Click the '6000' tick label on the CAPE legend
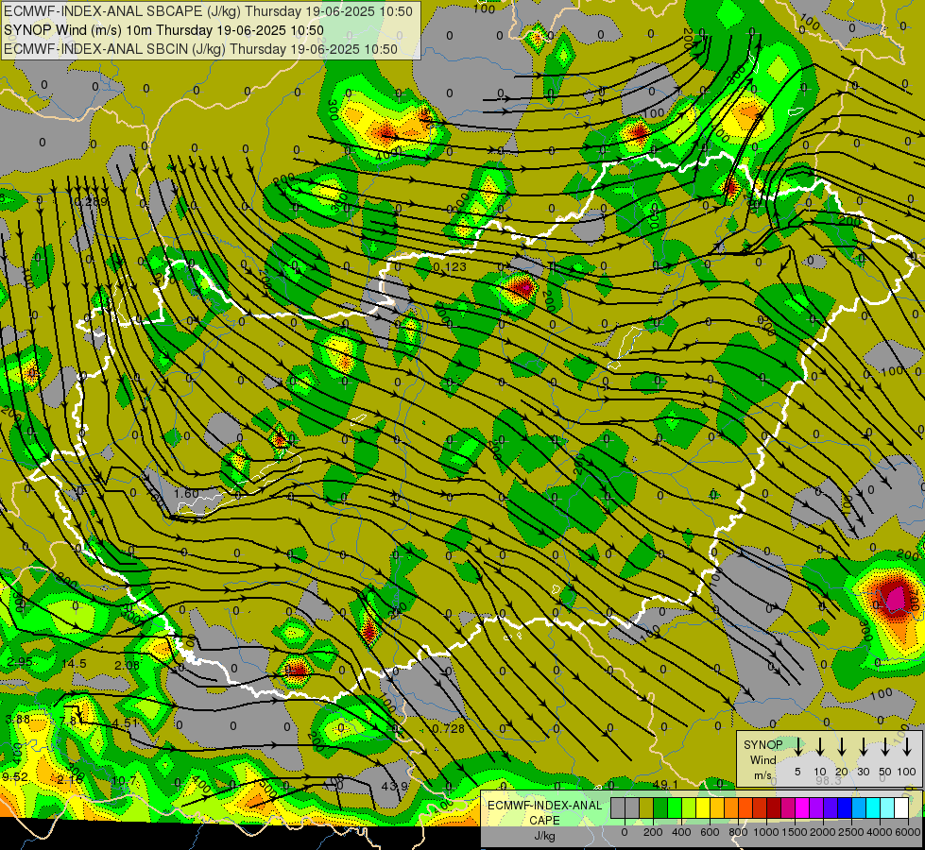This screenshot has width=925, height=850. (x=908, y=832)
